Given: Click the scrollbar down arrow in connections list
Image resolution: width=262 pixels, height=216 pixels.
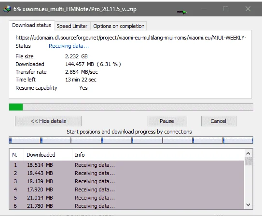Looking at the screenshot, I should (248, 204).
